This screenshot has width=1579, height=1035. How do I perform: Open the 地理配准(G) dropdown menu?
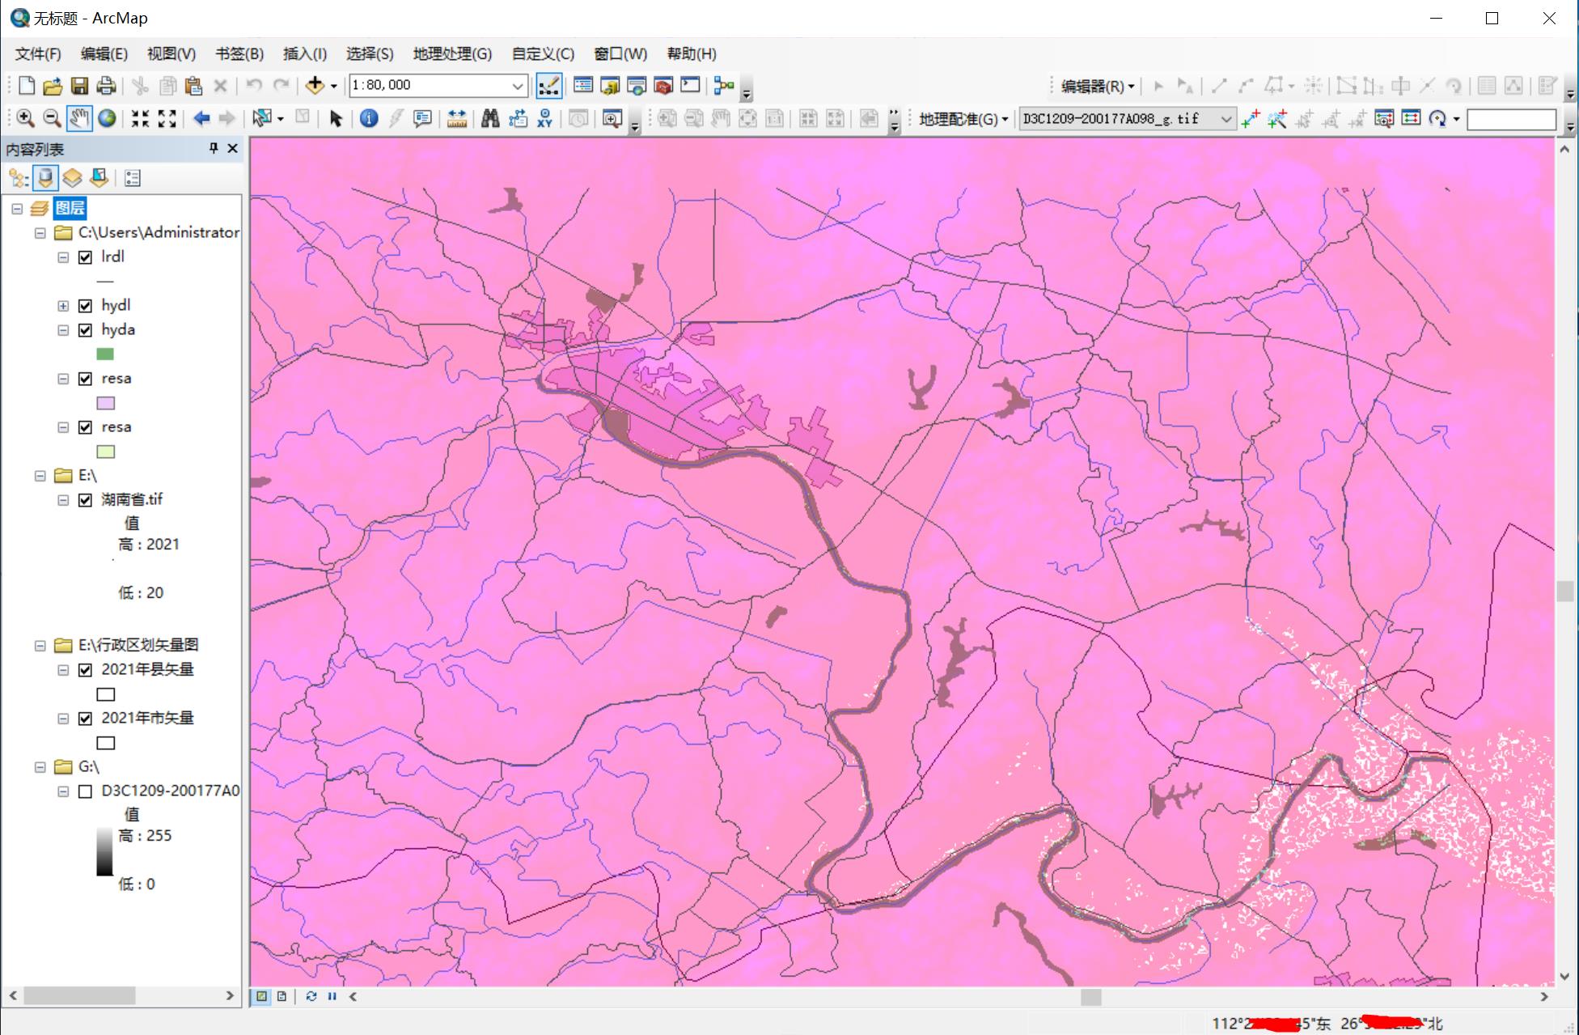pyautogui.click(x=963, y=119)
